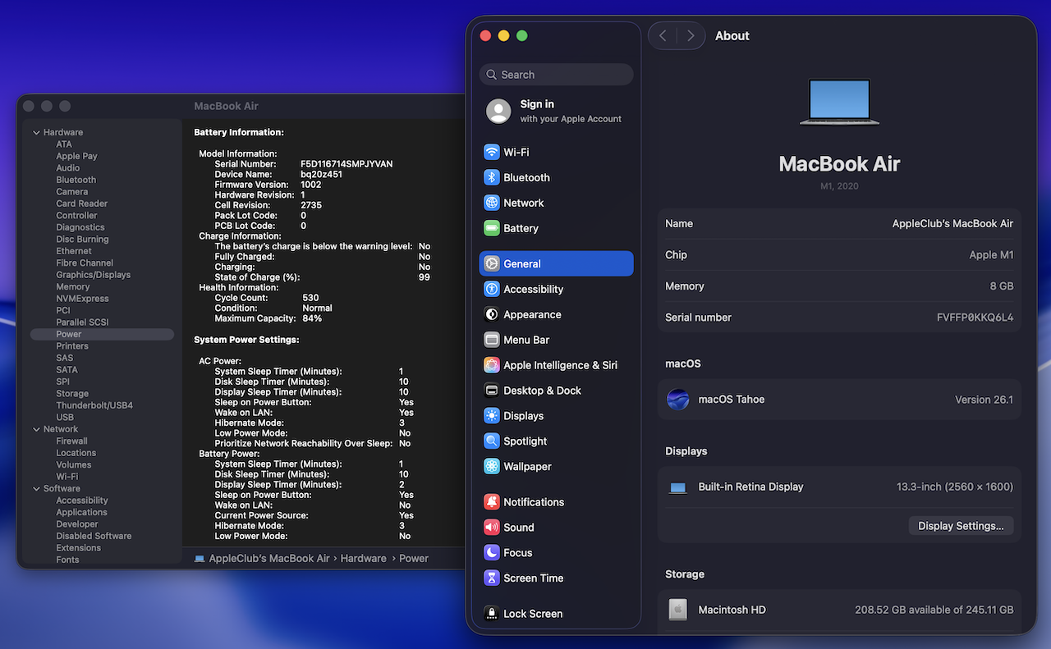Click the Display Settings button
1051x649 pixels.
[x=961, y=526]
